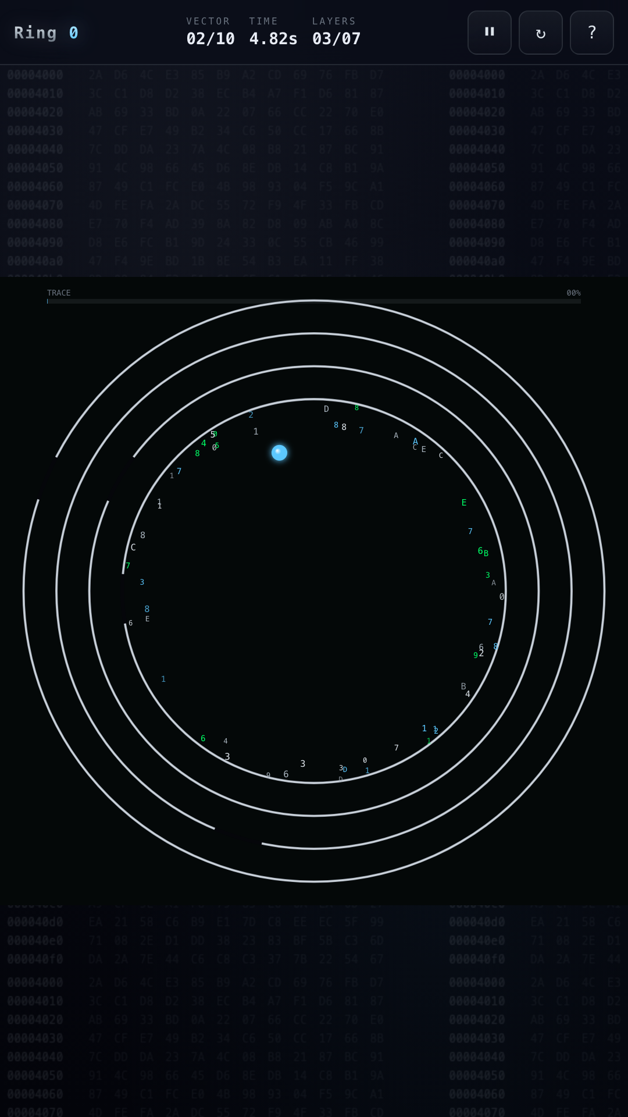
Task: Open help via the question mark button
Action: (x=592, y=33)
